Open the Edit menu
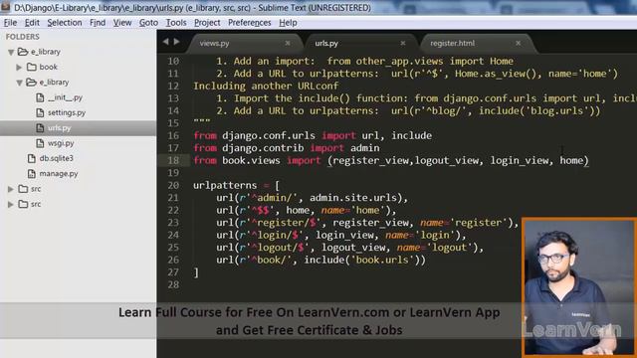 [x=32, y=23]
